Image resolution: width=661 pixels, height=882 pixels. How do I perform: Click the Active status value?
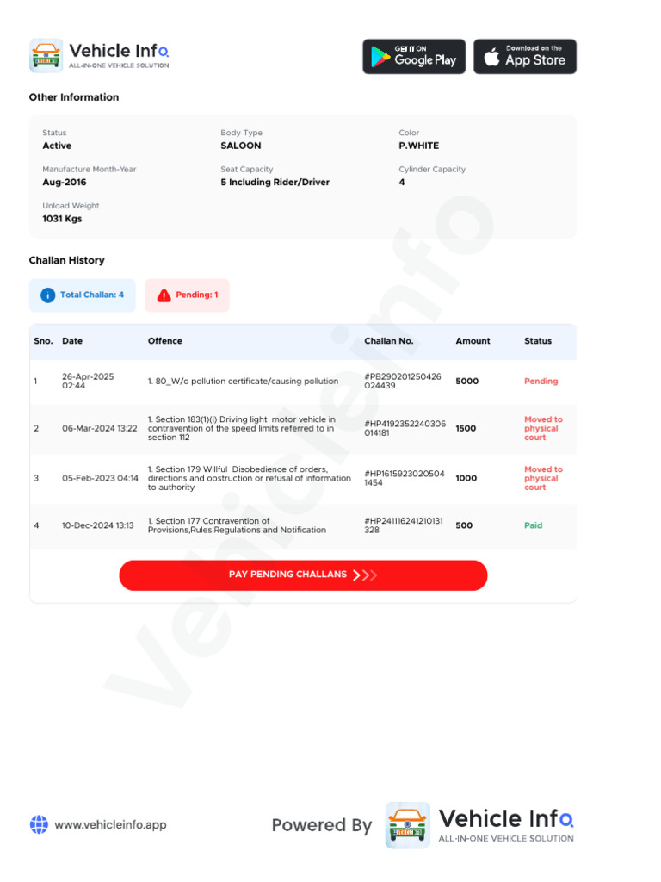(x=57, y=146)
